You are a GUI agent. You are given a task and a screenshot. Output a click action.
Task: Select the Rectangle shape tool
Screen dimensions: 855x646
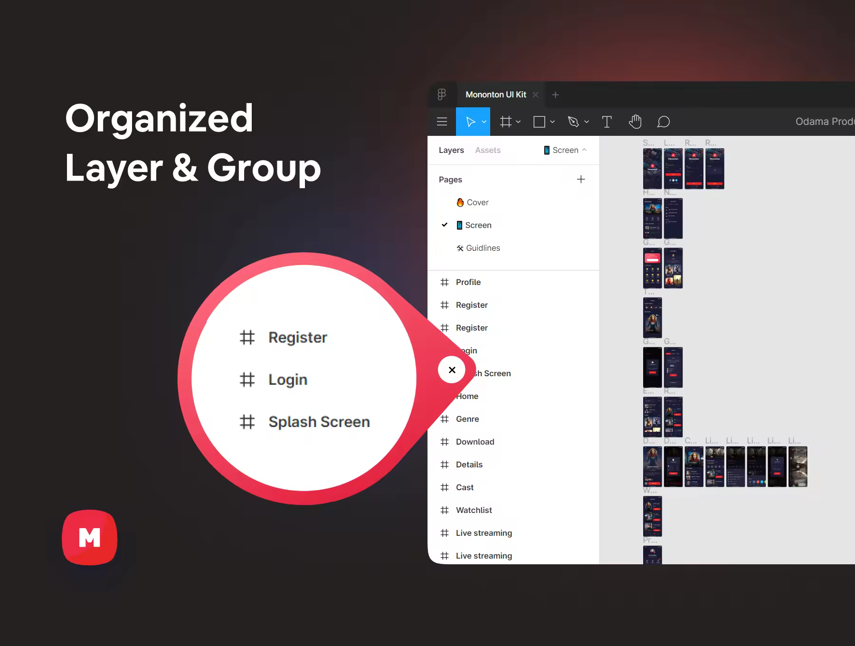pos(539,122)
